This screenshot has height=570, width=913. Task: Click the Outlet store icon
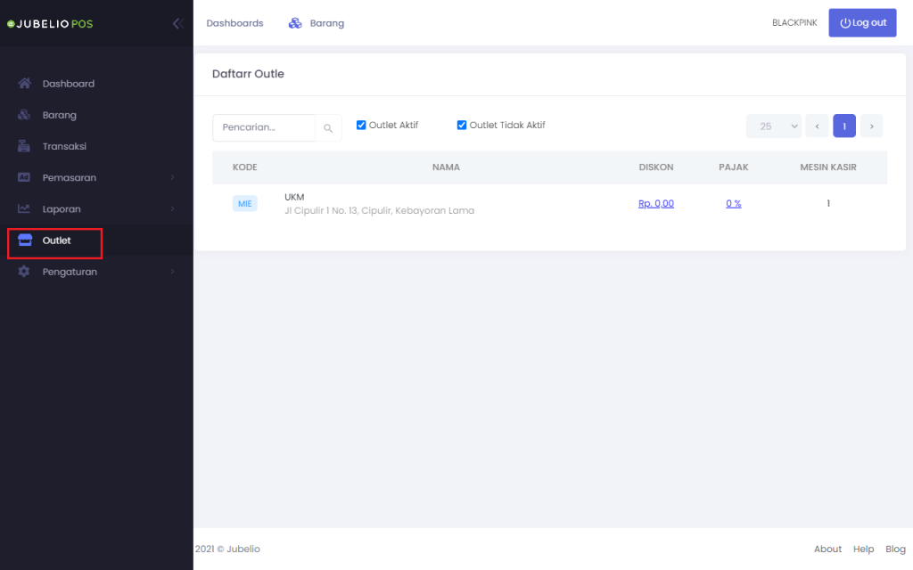pyautogui.click(x=25, y=240)
